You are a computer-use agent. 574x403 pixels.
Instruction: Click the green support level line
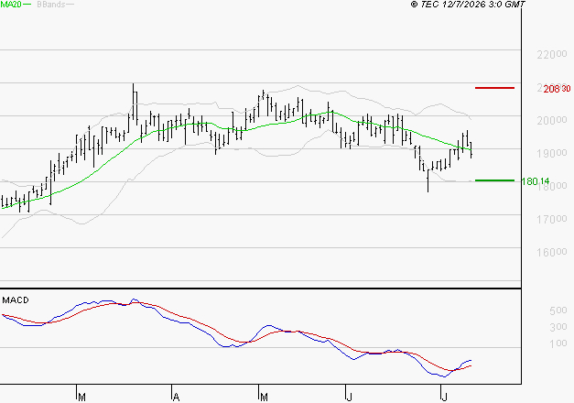tap(494, 180)
